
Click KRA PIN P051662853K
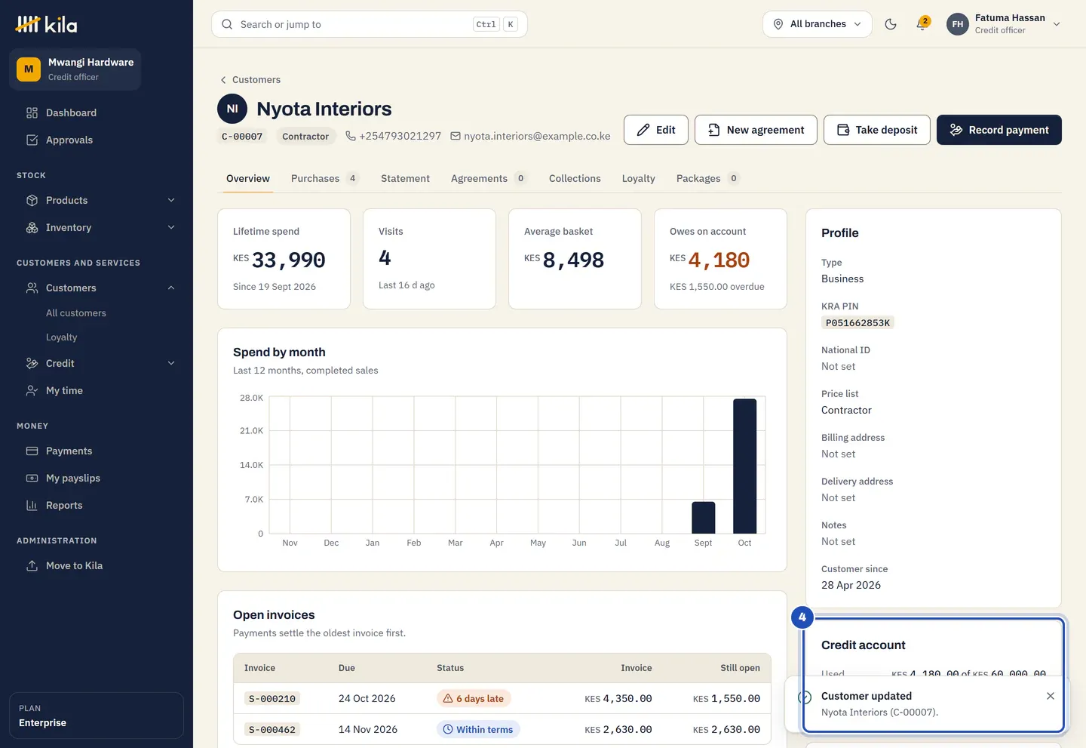pyautogui.click(x=857, y=322)
